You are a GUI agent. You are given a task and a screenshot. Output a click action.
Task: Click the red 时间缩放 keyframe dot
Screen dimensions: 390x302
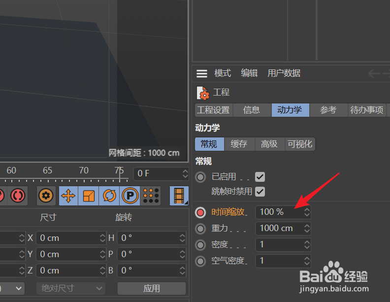tap(200, 213)
